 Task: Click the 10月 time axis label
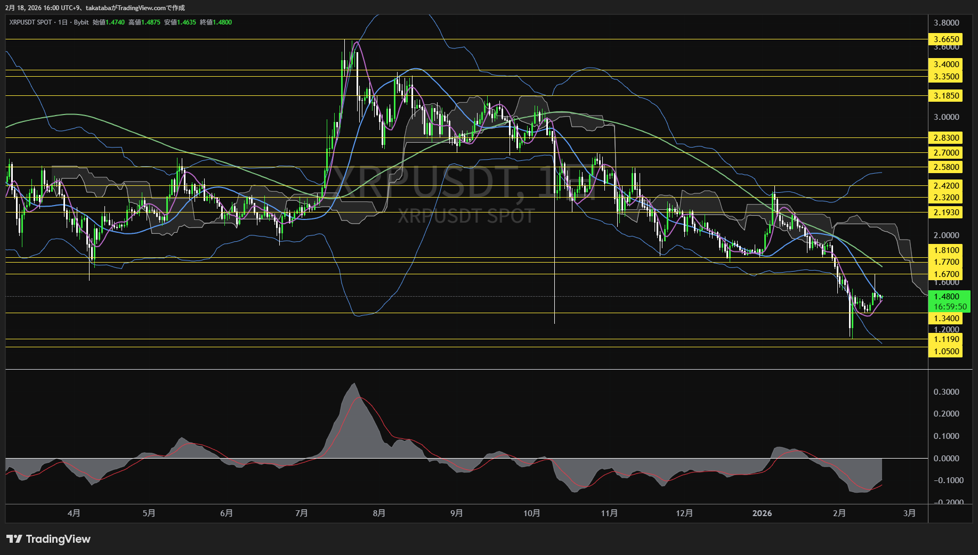532,513
